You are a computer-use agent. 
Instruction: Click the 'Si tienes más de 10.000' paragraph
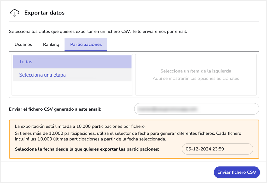point(128,136)
